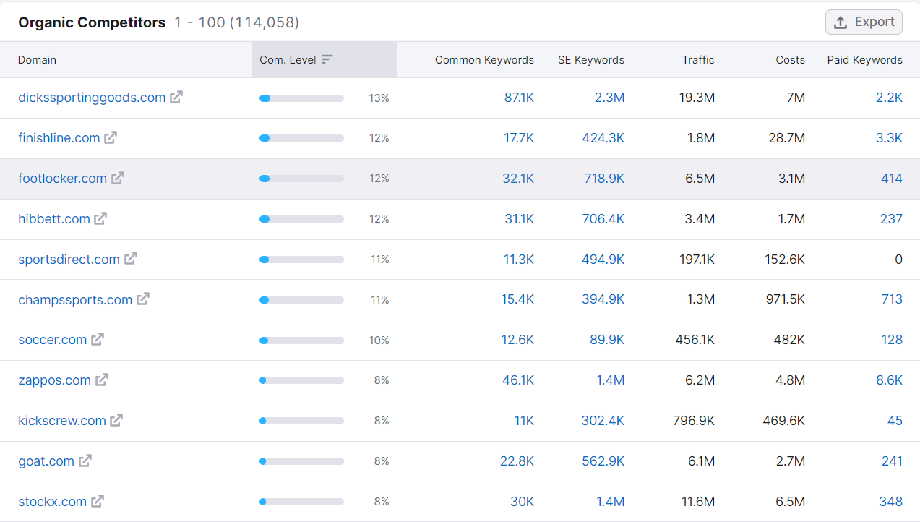Open external link icon beside dickssportinggoods.com
The image size is (920, 522).
click(176, 97)
